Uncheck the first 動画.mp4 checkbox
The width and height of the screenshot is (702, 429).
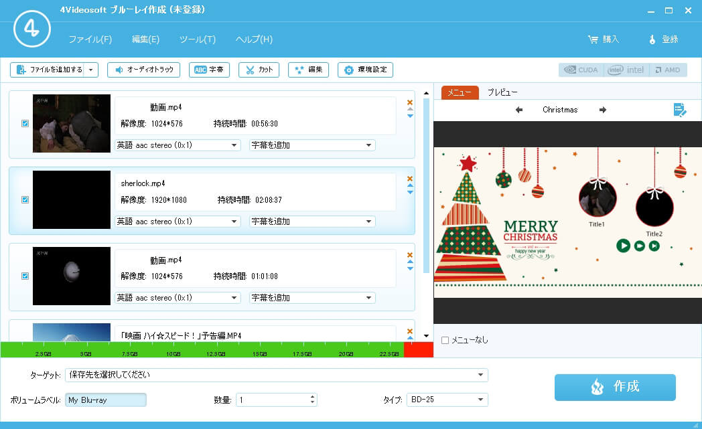25,123
